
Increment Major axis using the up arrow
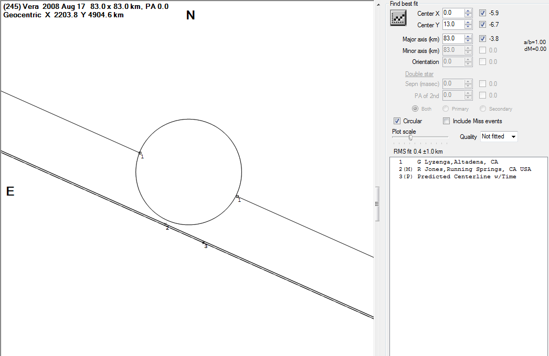click(x=468, y=37)
